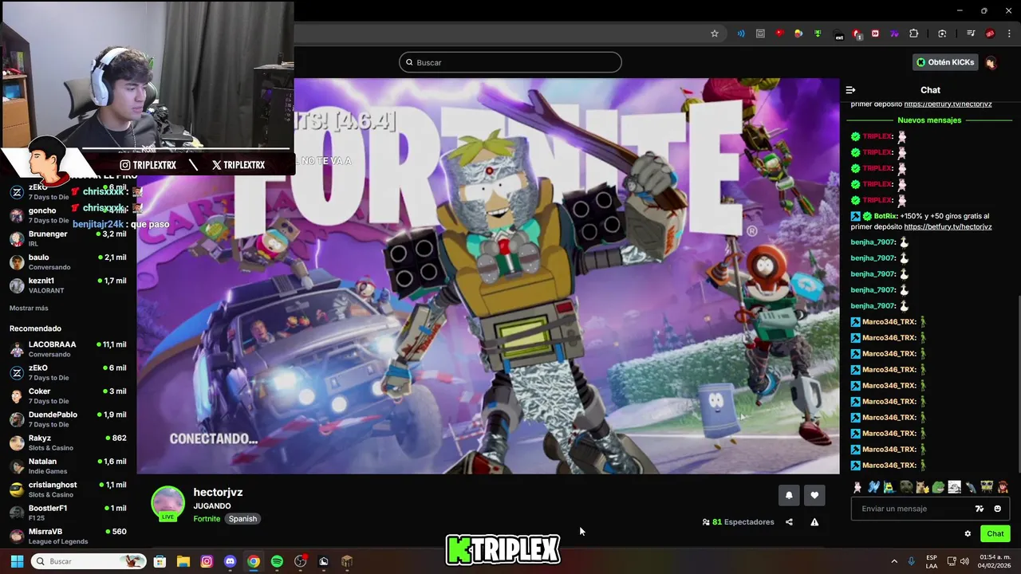Open the Fortnite category link

207,519
